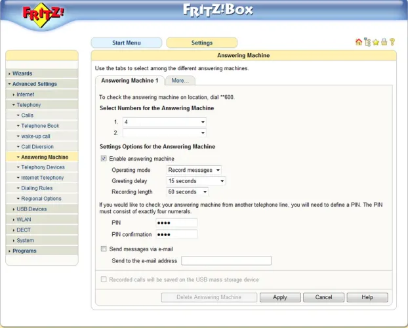Image resolution: width=408 pixels, height=328 pixels.
Task: Click into the PIN field
Action: 176,222
